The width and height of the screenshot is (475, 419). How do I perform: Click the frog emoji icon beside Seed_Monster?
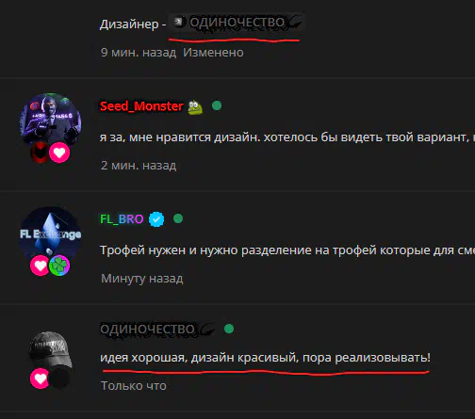pyautogui.click(x=195, y=107)
